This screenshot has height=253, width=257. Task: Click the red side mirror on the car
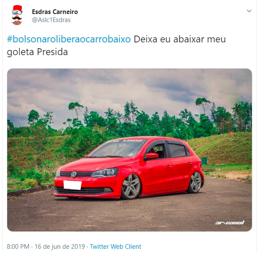click(x=152, y=156)
